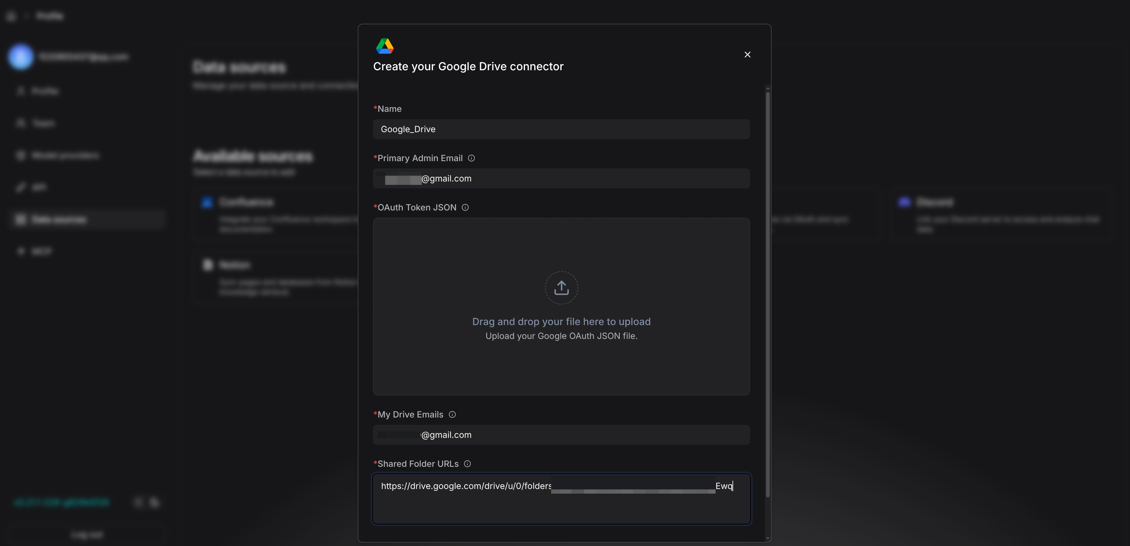The height and width of the screenshot is (546, 1130).
Task: Show info tooltip for My Drive Emails
Action: [452, 415]
